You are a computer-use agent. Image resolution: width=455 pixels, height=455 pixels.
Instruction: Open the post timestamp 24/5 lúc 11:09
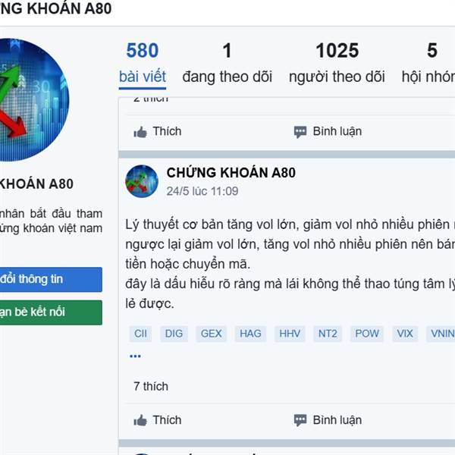click(x=202, y=191)
